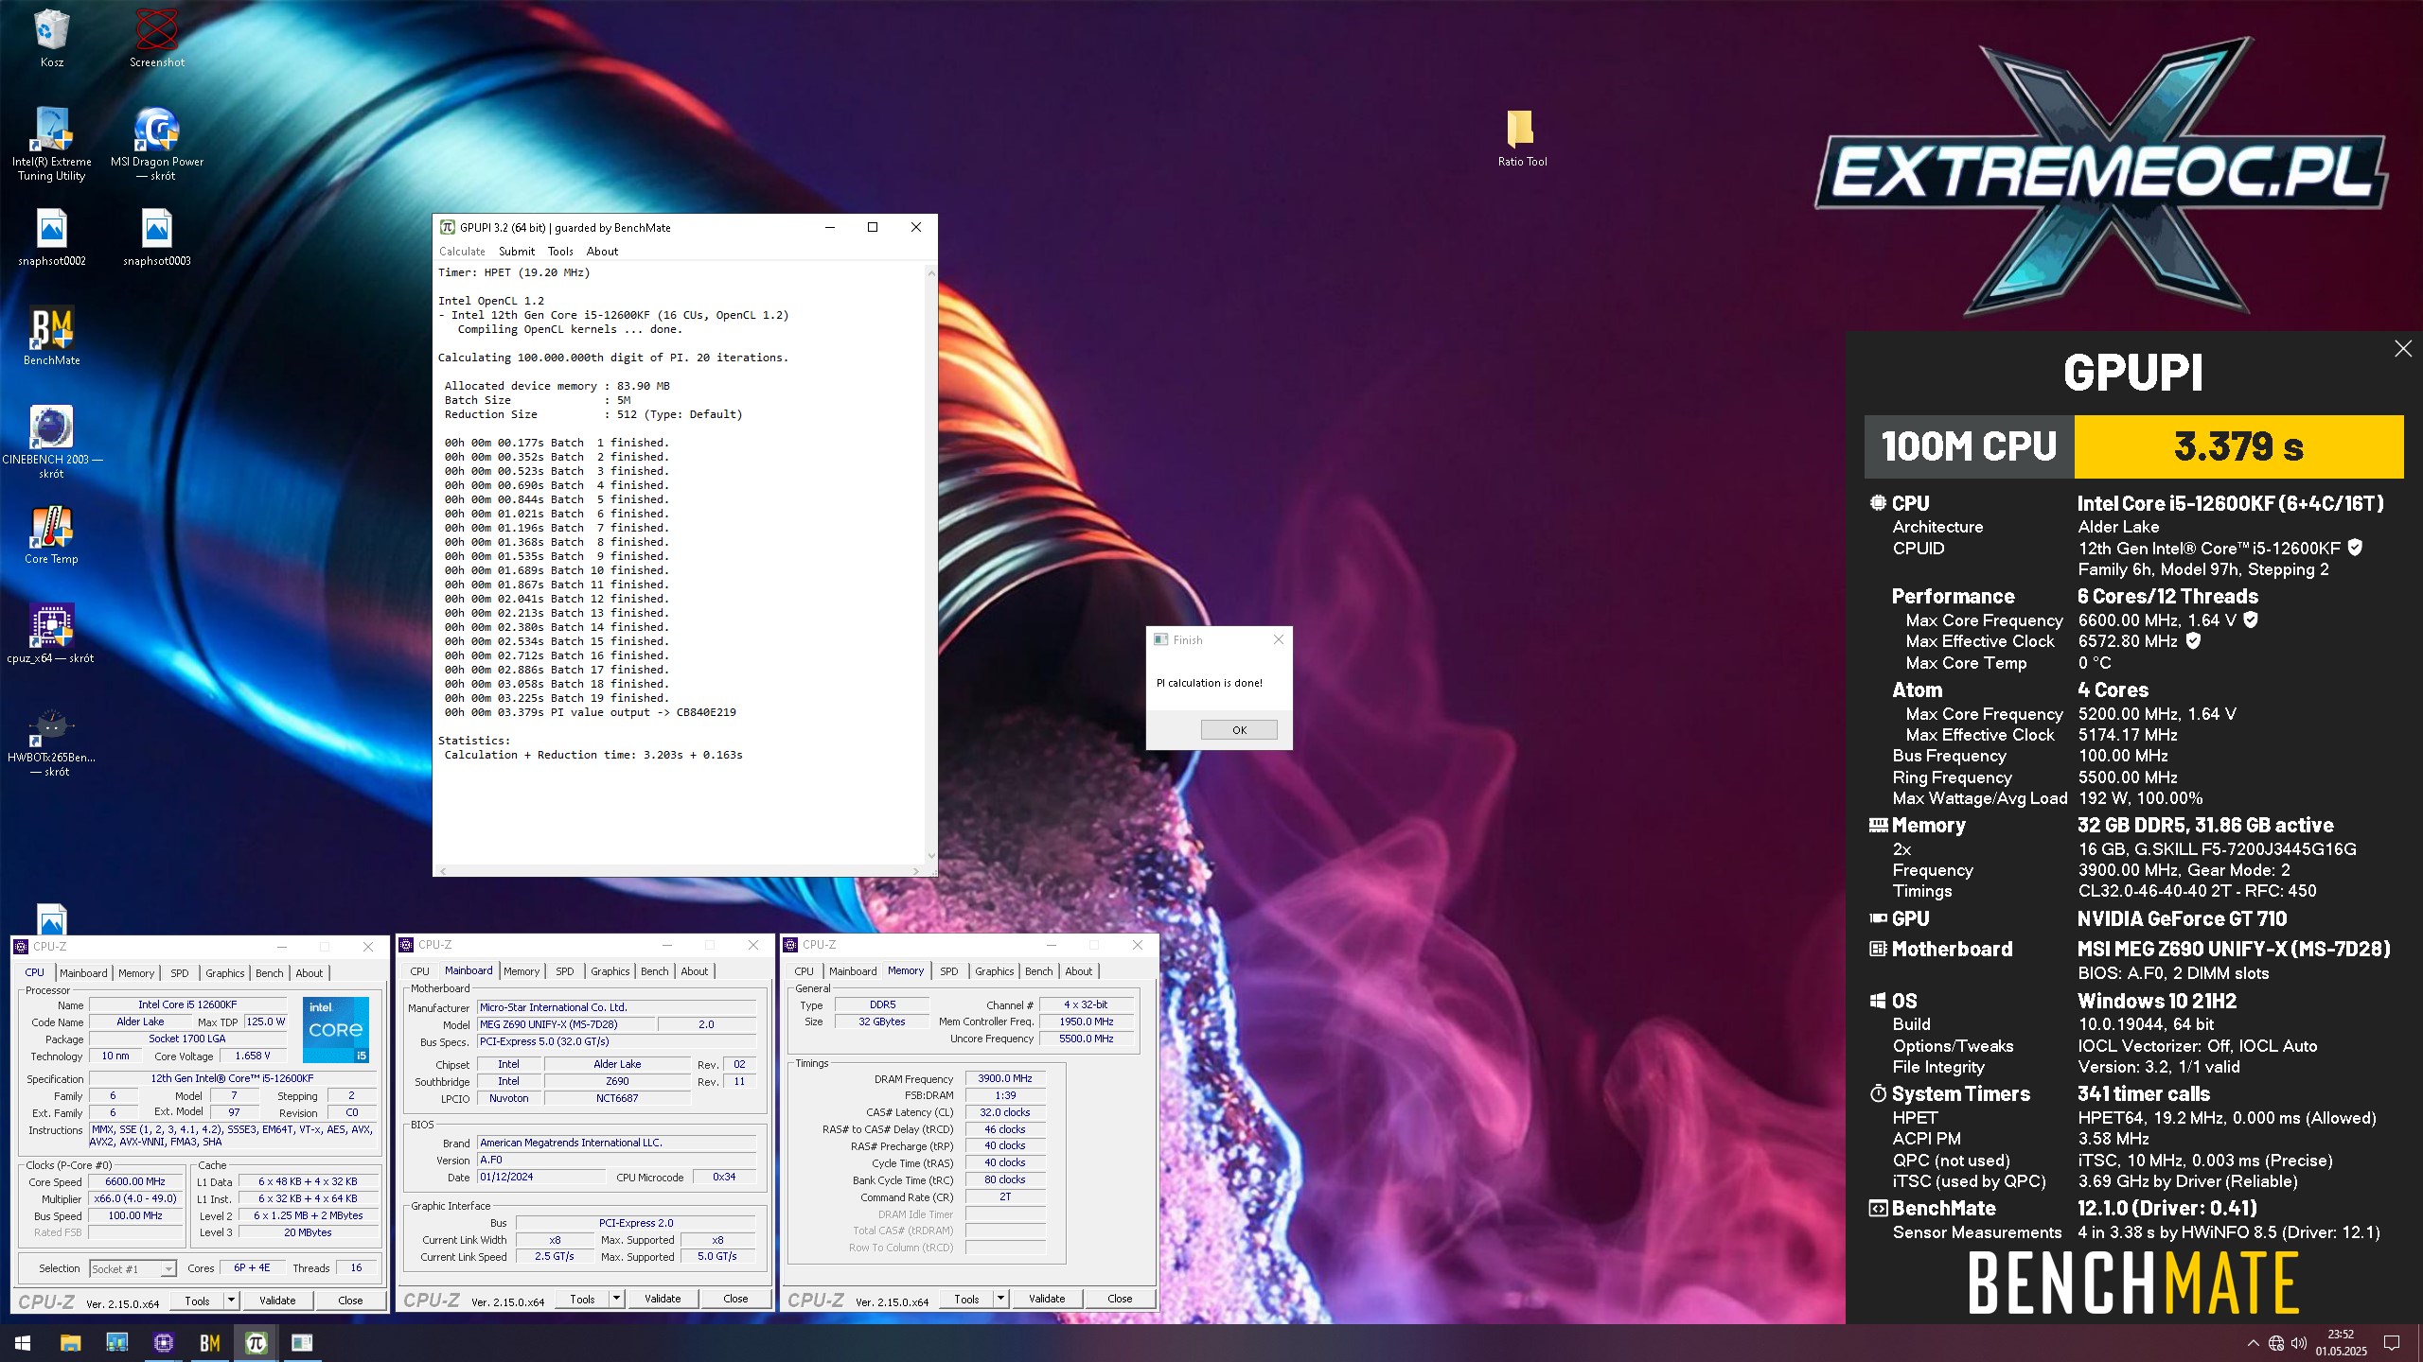Open File Explorer from taskbar
Screen dimensions: 2423x1362
pyautogui.click(x=70, y=1343)
